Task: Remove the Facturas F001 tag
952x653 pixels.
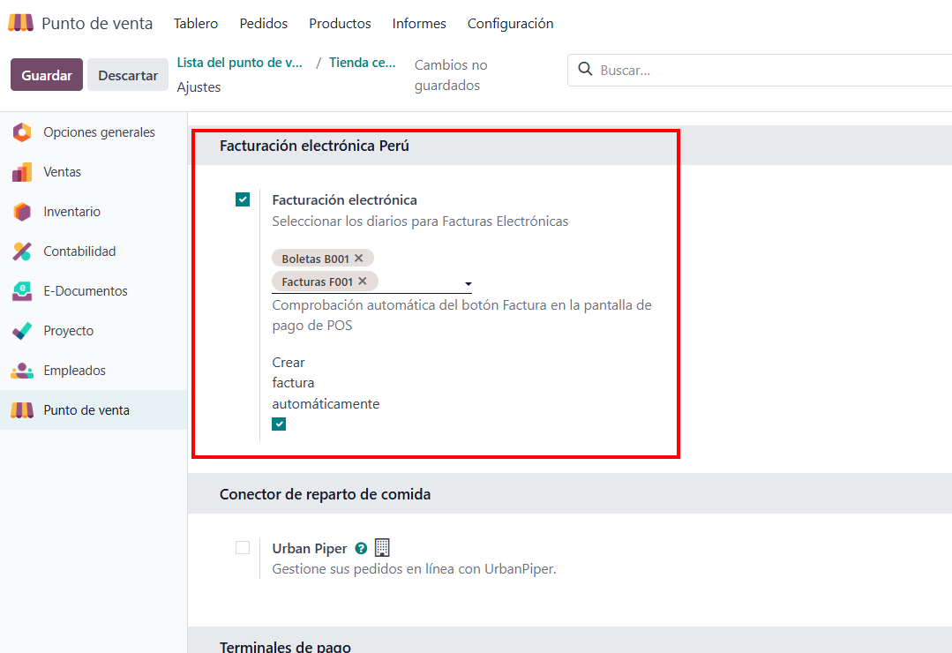Action: (x=363, y=281)
